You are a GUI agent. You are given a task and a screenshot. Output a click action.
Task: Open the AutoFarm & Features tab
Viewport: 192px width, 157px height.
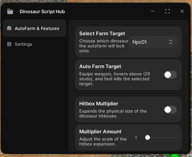tap(34, 28)
